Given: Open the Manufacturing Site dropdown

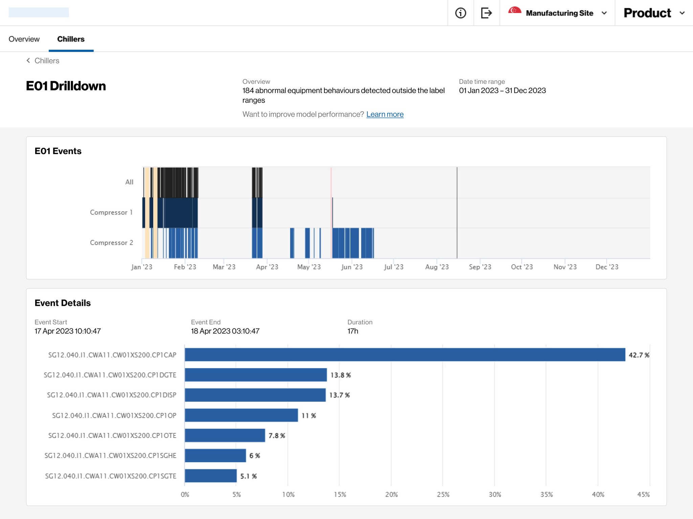Looking at the screenshot, I should click(559, 13).
